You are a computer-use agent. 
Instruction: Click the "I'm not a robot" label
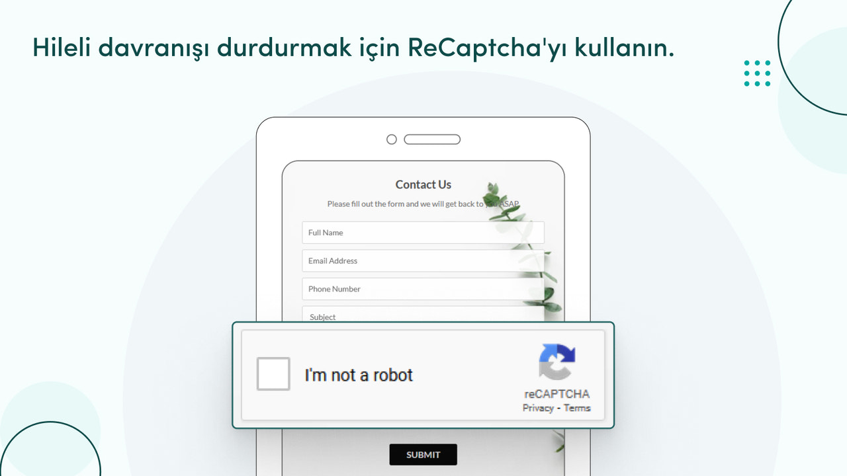click(359, 375)
